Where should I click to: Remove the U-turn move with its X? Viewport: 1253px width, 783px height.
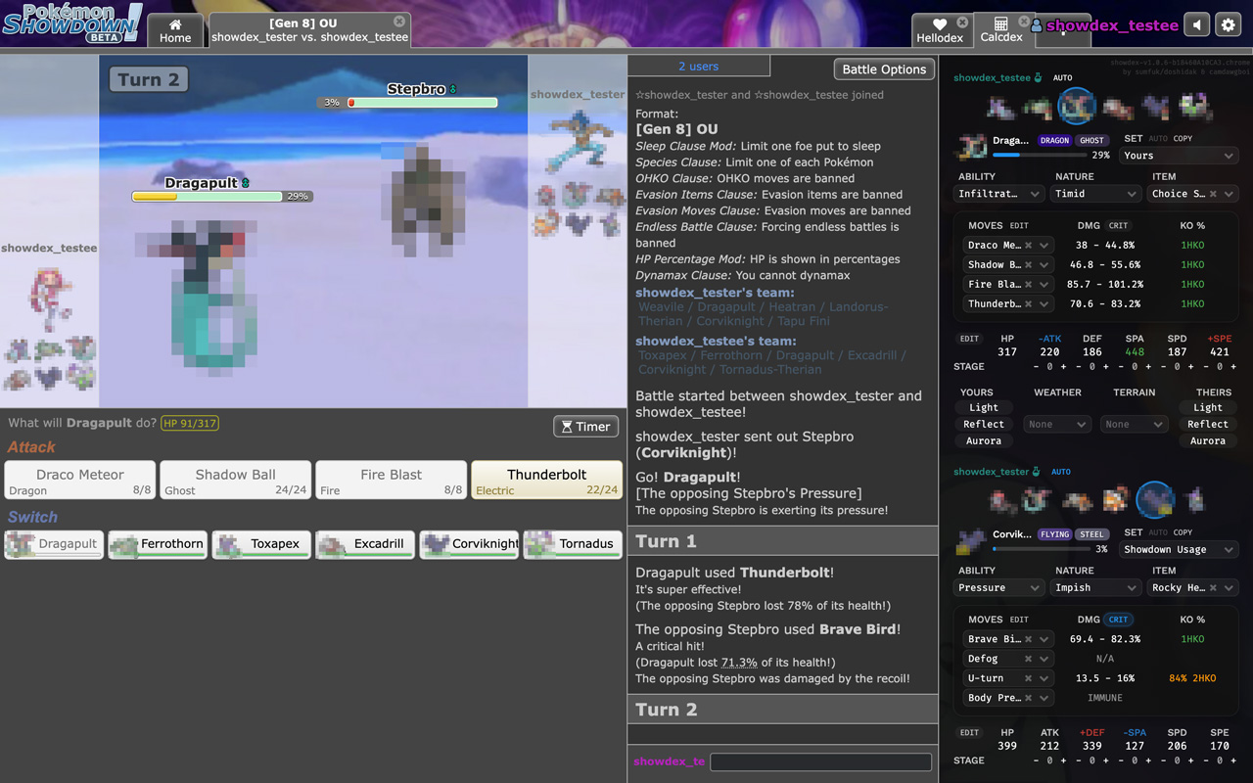click(1029, 678)
